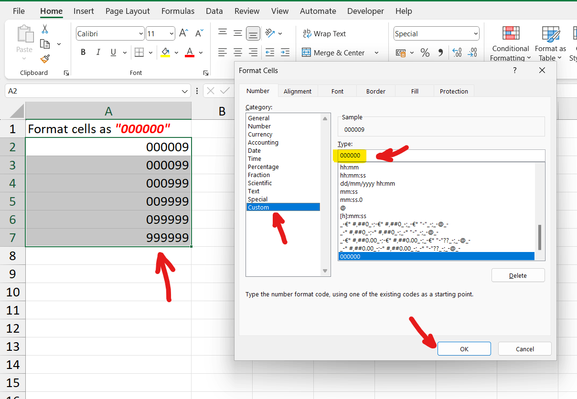Viewport: 577px width, 399px height.
Task: Click the Type input field with 000000
Action: click(441, 156)
